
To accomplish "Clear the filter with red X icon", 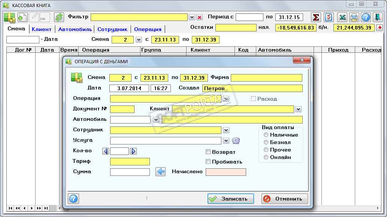I will click(x=200, y=18).
